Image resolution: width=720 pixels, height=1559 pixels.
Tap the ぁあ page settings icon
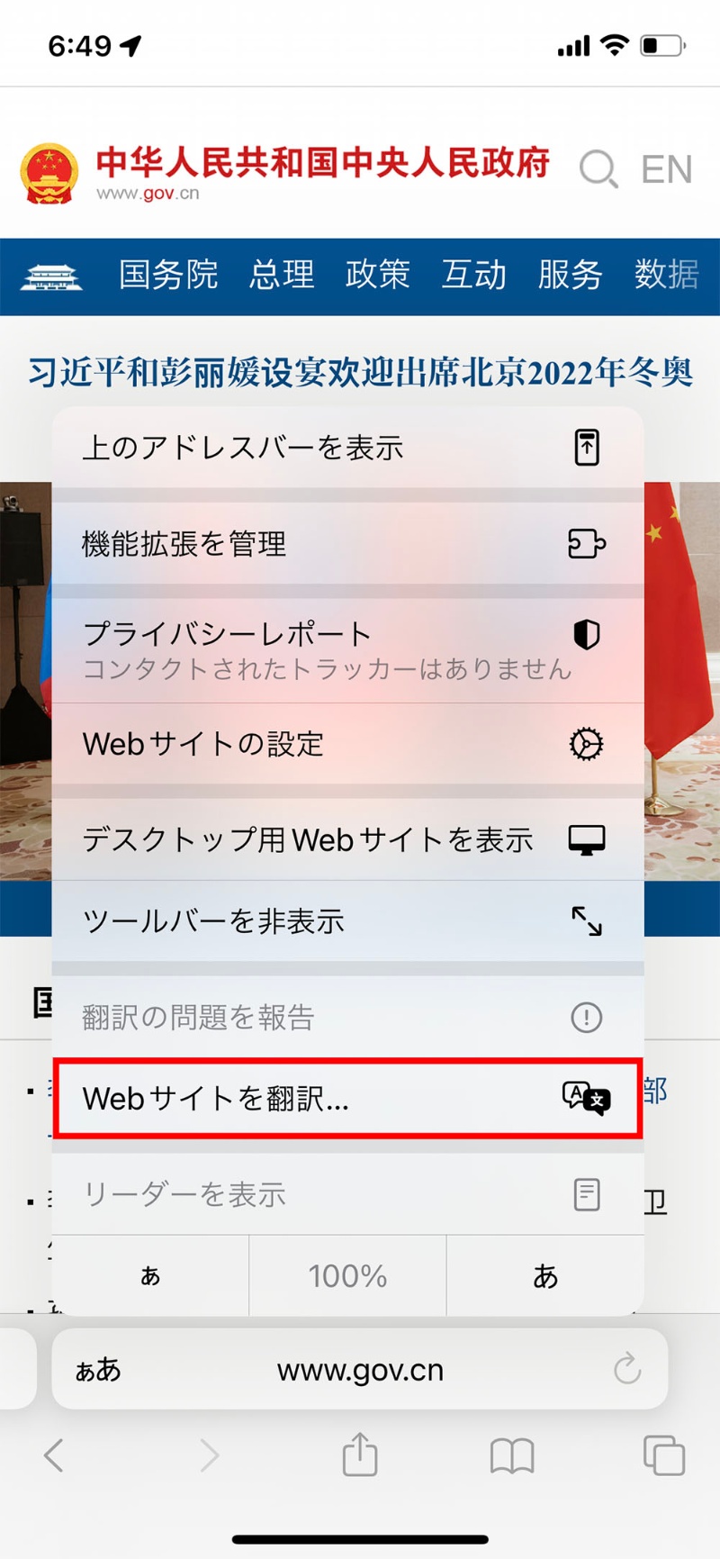98,1370
